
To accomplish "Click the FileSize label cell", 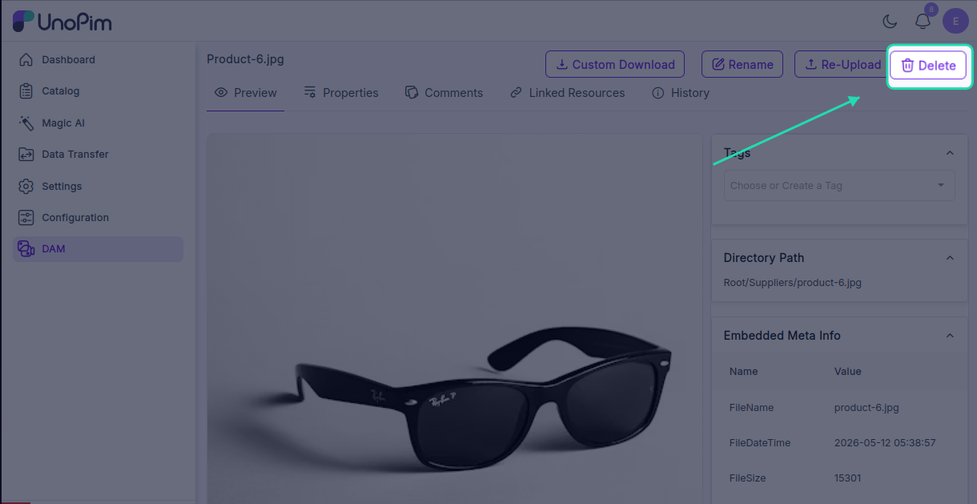I will 747,478.
